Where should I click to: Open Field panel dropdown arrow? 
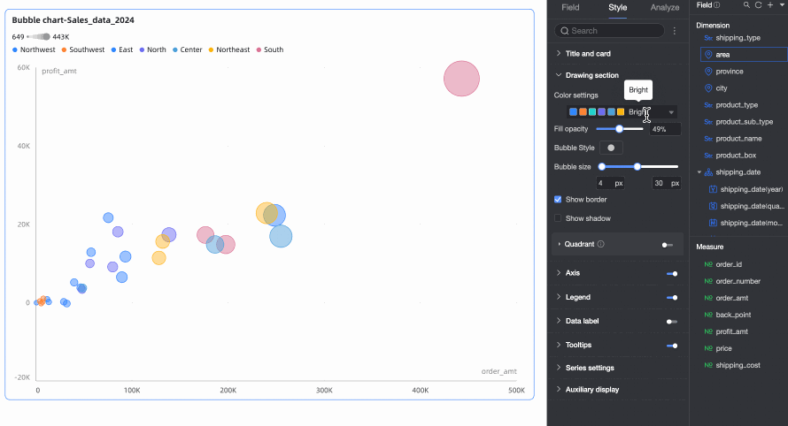(x=782, y=5)
